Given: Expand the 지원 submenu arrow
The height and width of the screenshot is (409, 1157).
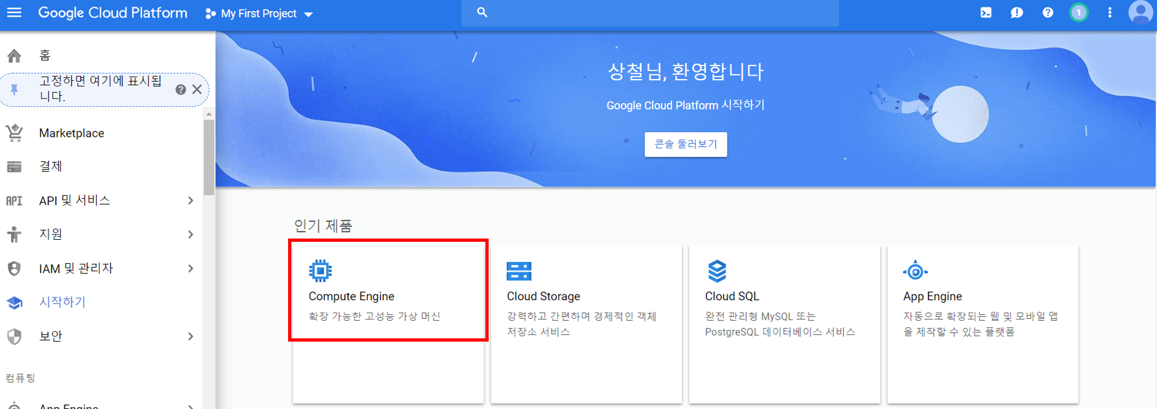Looking at the screenshot, I should (x=190, y=234).
